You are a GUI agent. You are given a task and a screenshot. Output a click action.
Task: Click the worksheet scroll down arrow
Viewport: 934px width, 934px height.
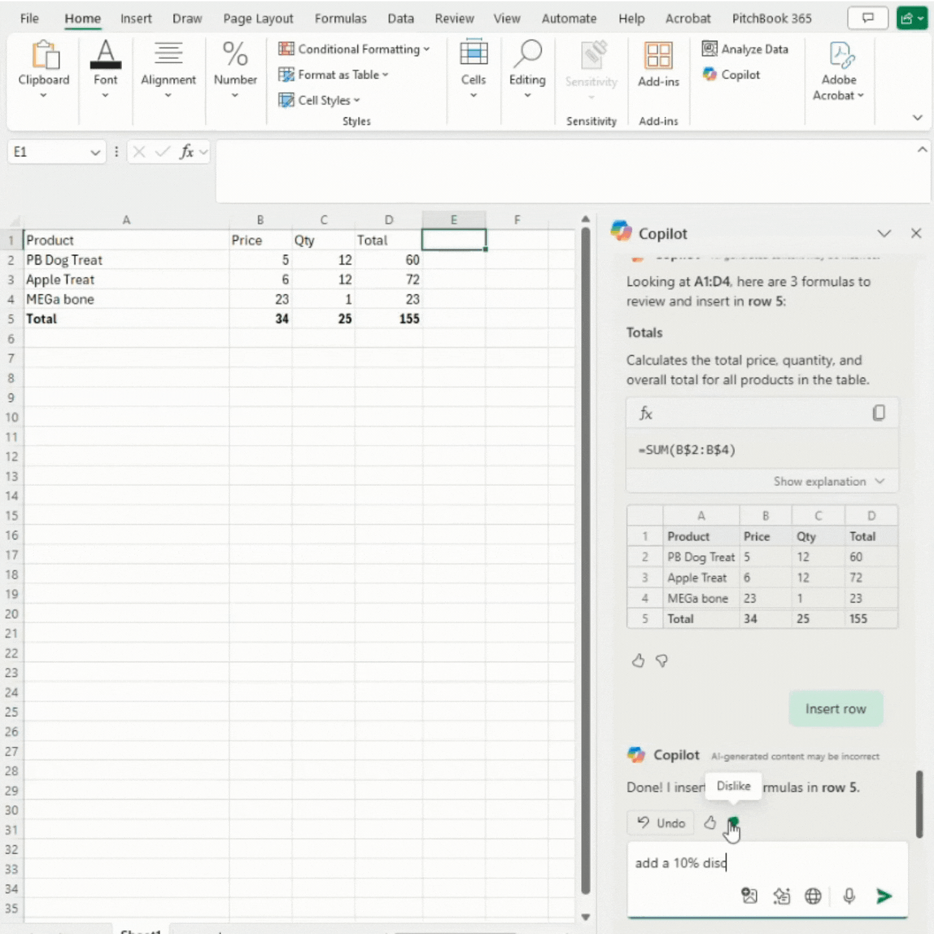pos(585,916)
